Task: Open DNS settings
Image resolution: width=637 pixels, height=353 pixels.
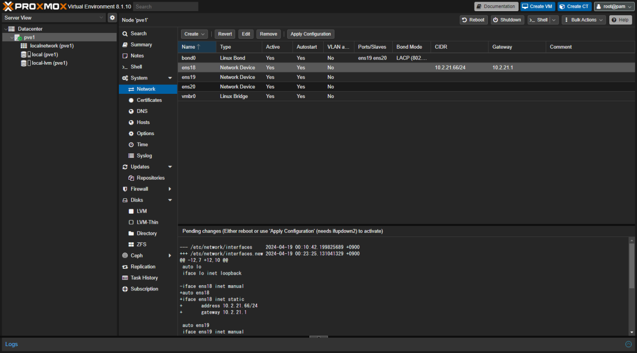Action: tap(148, 111)
